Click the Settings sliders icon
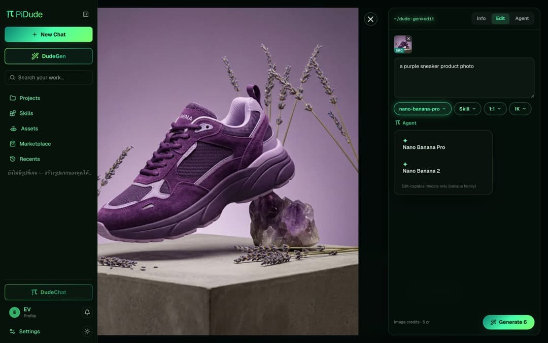The height and width of the screenshot is (343, 548). tap(12, 331)
